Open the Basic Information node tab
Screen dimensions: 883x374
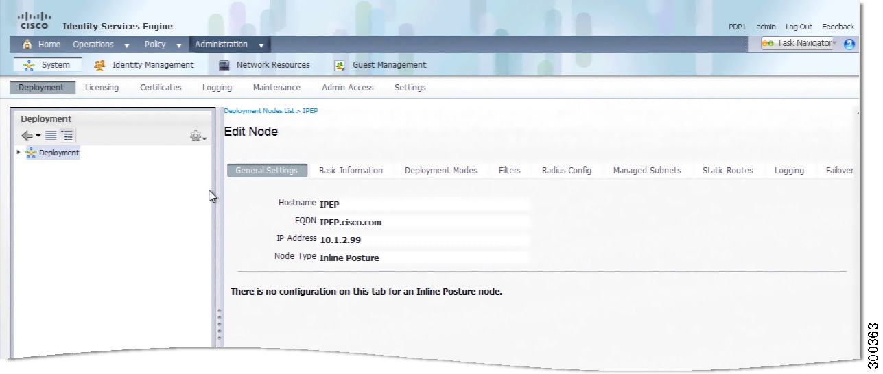pyautogui.click(x=351, y=171)
